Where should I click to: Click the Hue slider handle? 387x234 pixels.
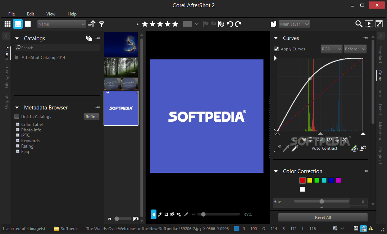point(322,201)
